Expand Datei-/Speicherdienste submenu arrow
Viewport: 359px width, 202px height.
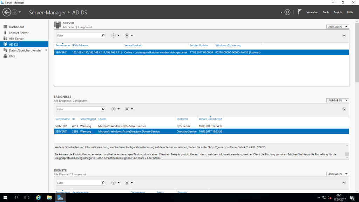pos(46,50)
